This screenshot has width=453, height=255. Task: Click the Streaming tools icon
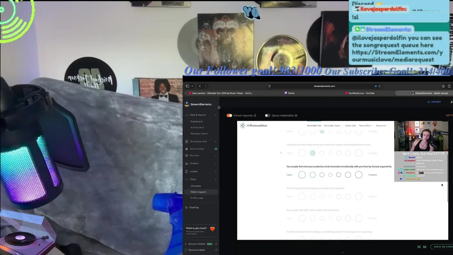(x=187, y=141)
